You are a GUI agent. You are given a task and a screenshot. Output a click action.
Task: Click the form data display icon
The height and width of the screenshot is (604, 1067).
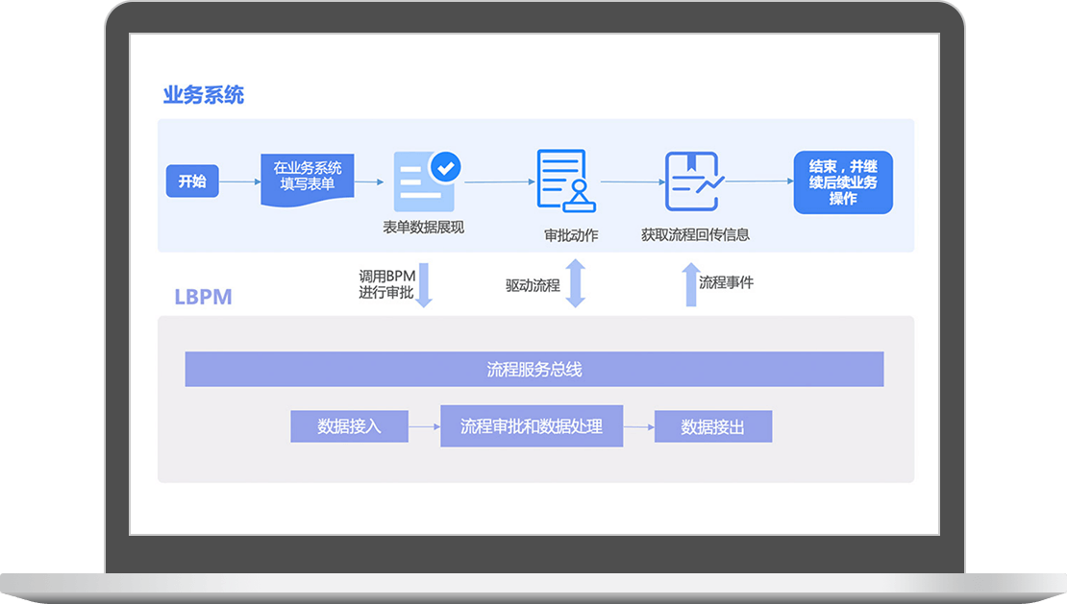(x=423, y=182)
